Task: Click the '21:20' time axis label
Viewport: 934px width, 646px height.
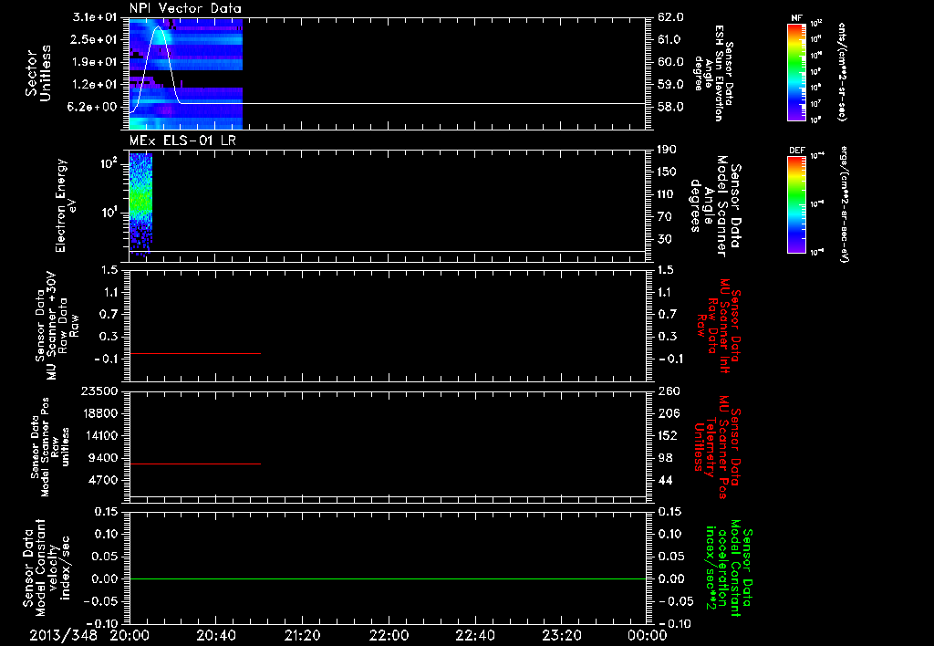Action: pyautogui.click(x=302, y=635)
